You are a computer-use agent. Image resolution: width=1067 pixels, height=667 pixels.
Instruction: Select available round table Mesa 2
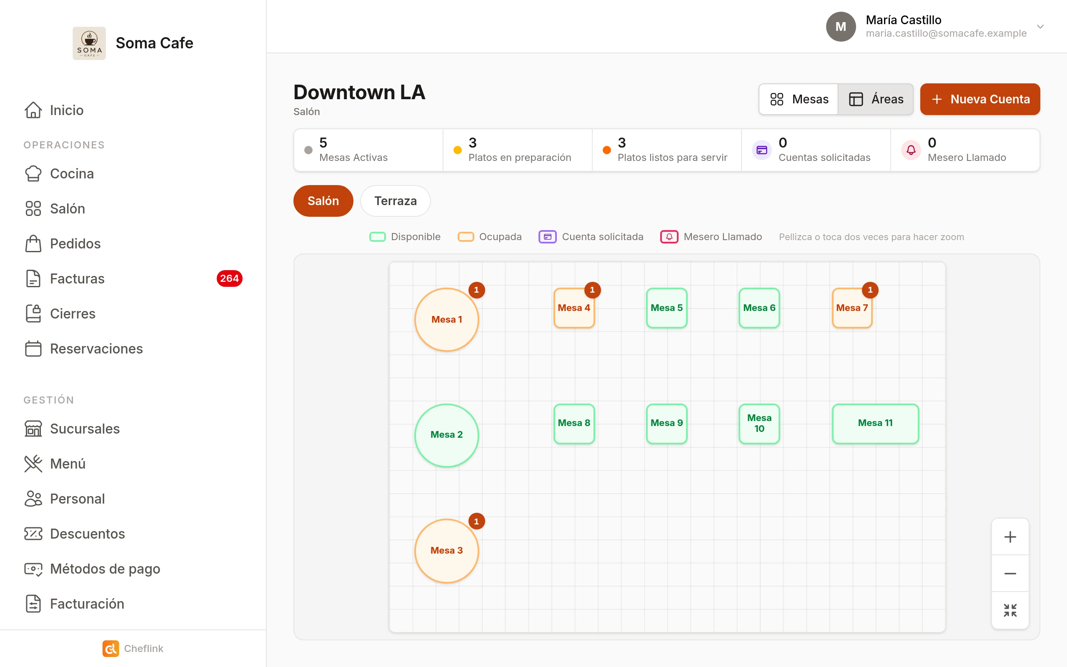pyautogui.click(x=447, y=435)
